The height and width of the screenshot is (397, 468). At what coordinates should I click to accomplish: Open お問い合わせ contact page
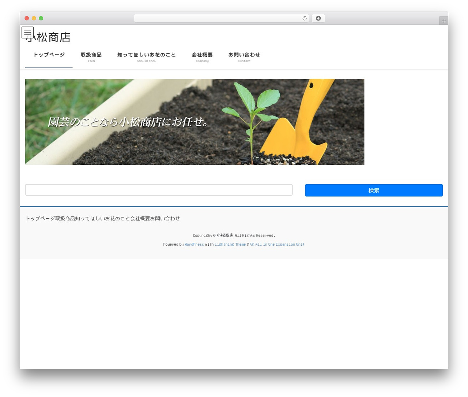tap(244, 57)
